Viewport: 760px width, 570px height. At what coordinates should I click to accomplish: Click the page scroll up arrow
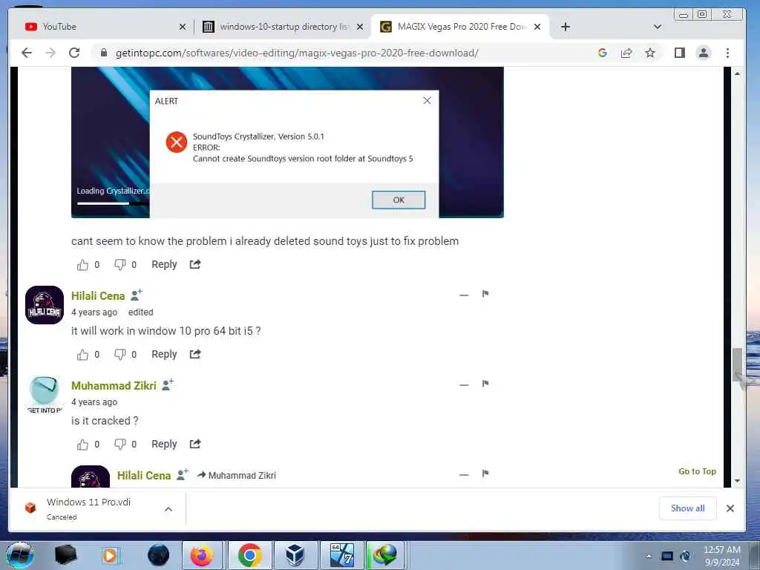click(737, 73)
